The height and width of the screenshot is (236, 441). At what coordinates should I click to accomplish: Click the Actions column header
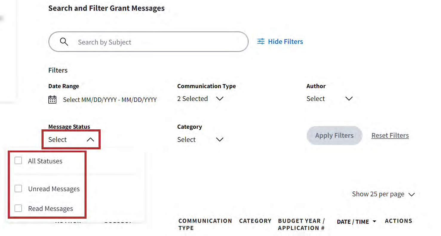coord(398,221)
